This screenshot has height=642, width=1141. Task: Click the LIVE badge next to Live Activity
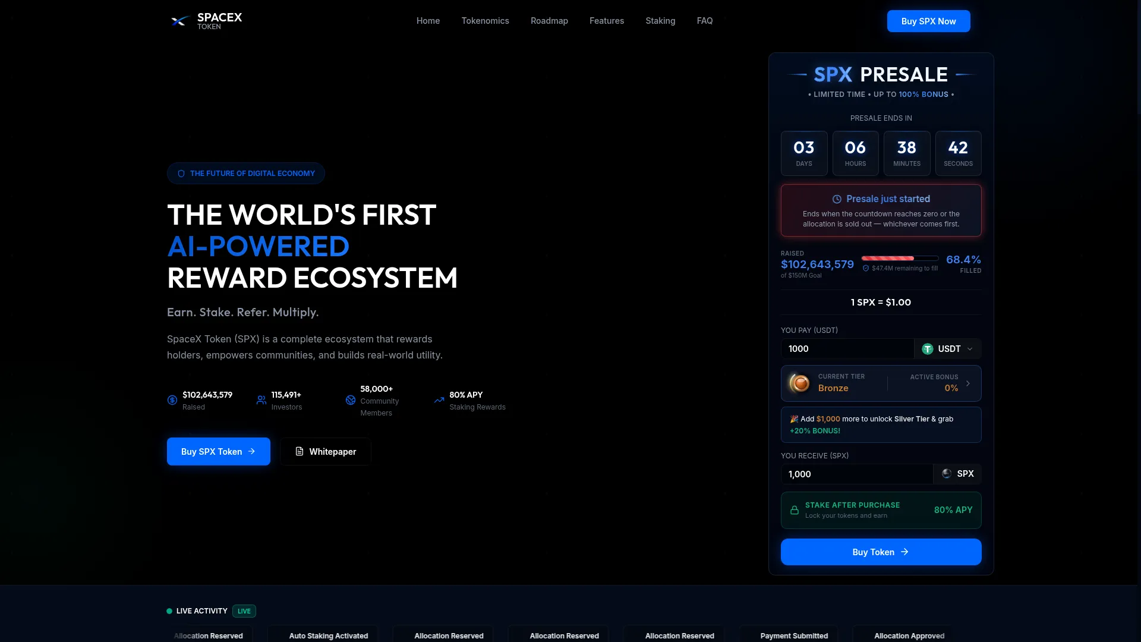coord(244,611)
